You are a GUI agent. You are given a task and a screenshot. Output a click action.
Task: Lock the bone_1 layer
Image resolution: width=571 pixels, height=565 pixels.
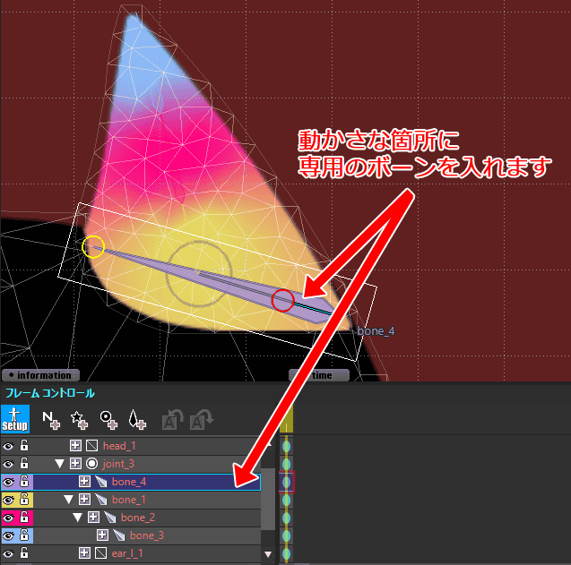pyautogui.click(x=24, y=499)
